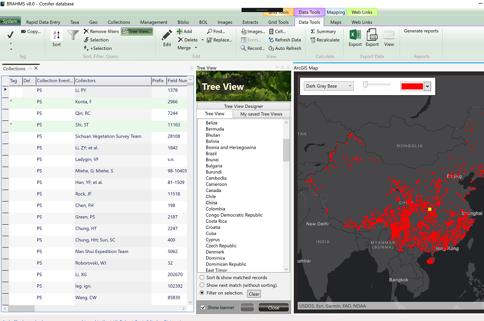Toggle the Tree View button in ribbon

point(137,31)
